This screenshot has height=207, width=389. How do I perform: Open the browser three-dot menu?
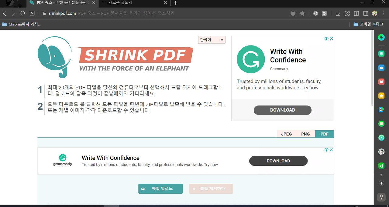click(x=384, y=13)
